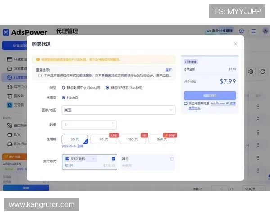270x216 pixels.
Task: Click the page number input showing 1
Action: (220, 189)
